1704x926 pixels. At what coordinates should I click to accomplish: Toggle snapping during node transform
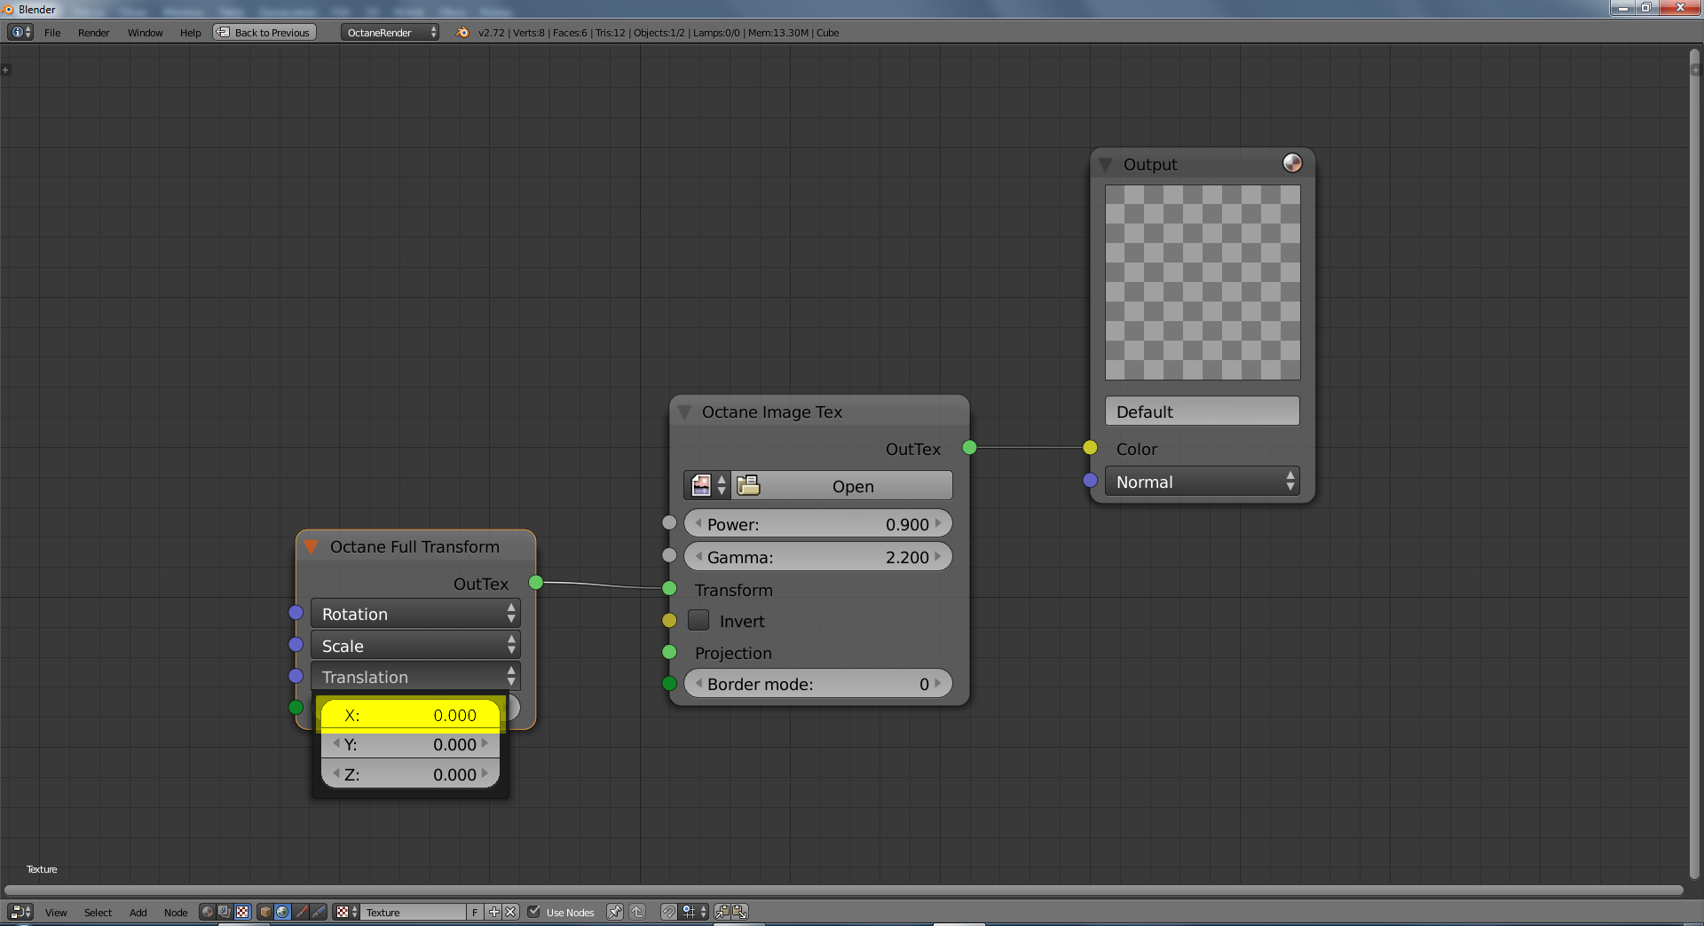[x=668, y=912]
